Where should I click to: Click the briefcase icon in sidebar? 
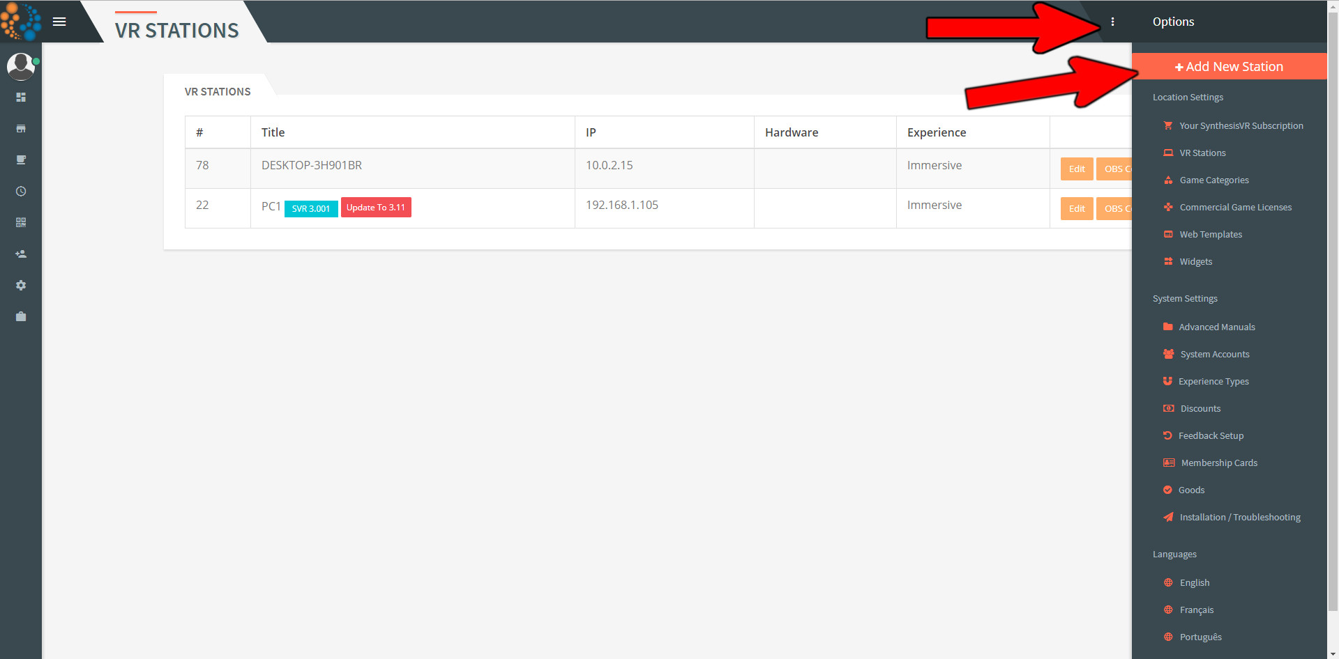click(x=21, y=317)
